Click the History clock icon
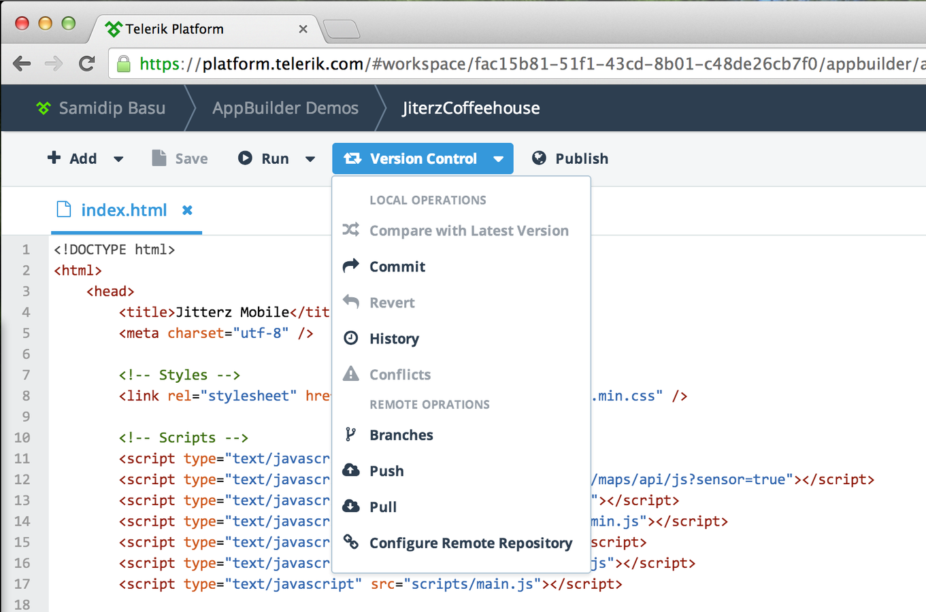The image size is (926, 612). pos(350,338)
